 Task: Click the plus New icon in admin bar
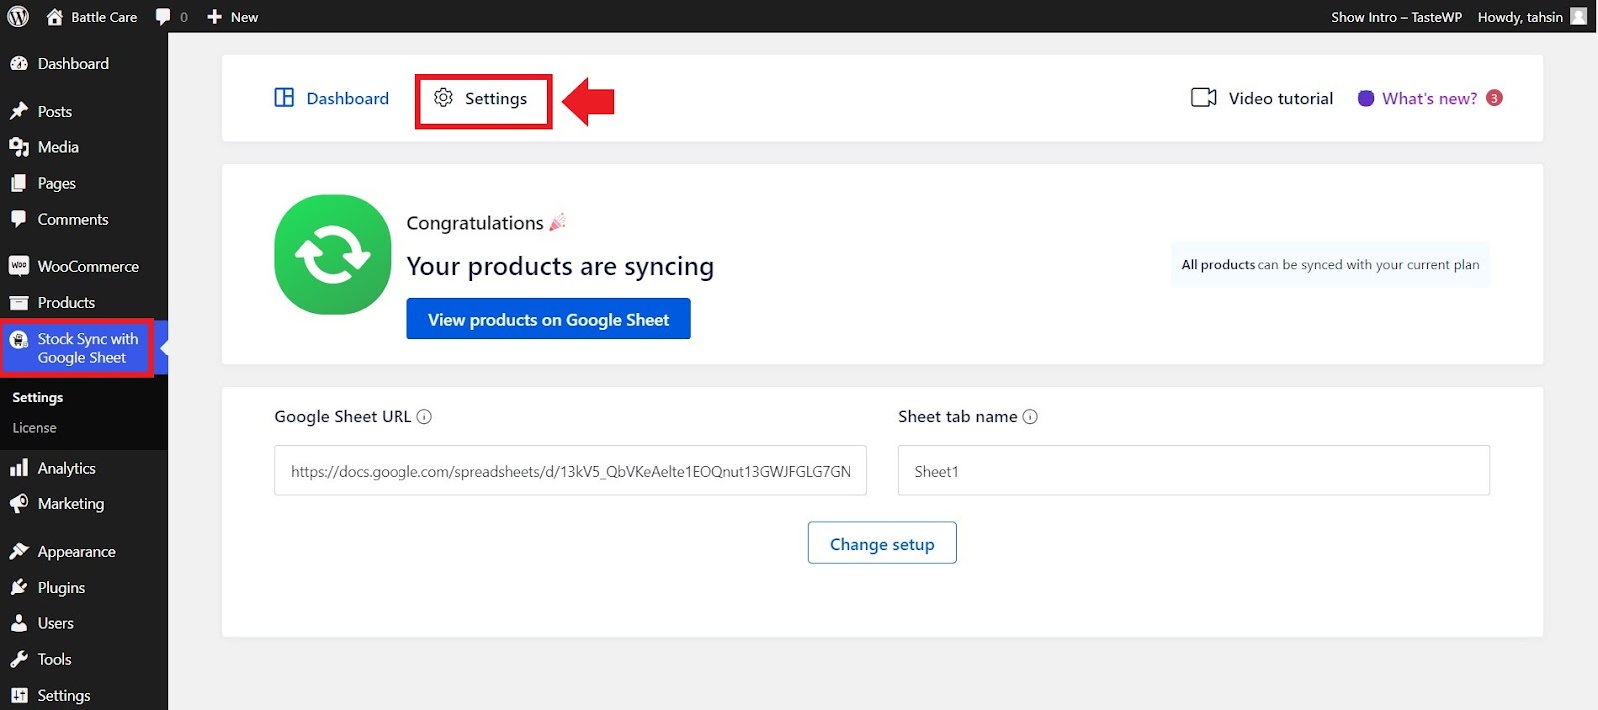pyautogui.click(x=214, y=17)
